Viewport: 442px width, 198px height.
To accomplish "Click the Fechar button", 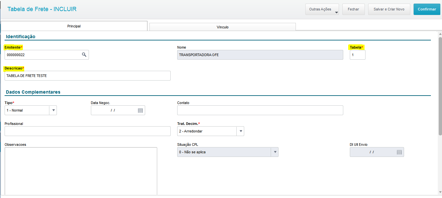I will click(353, 9).
